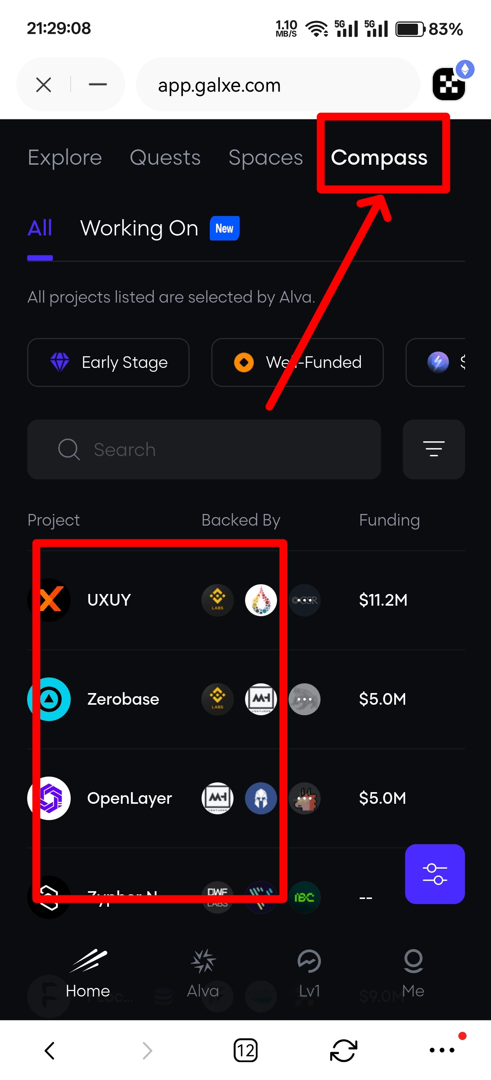Viewport: 491px width, 1080px height.
Task: Reload the page with refresh icon
Action: click(x=343, y=1050)
